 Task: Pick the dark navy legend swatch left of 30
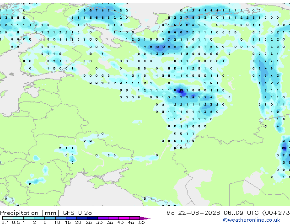click(92, 218)
